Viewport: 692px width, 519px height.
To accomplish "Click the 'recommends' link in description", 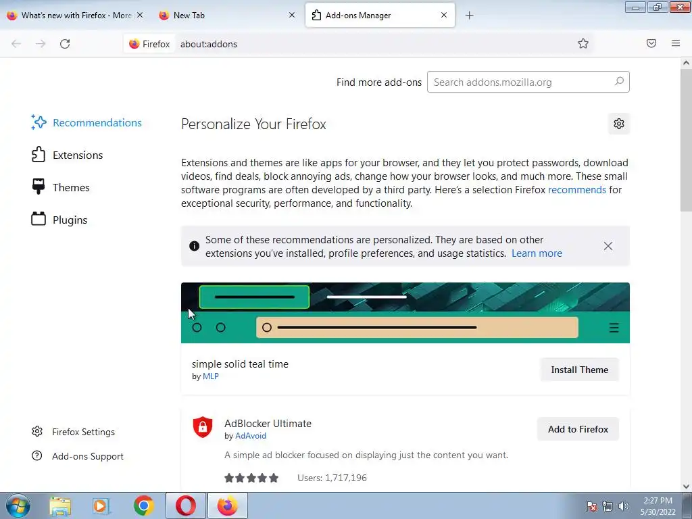I will pyautogui.click(x=577, y=190).
